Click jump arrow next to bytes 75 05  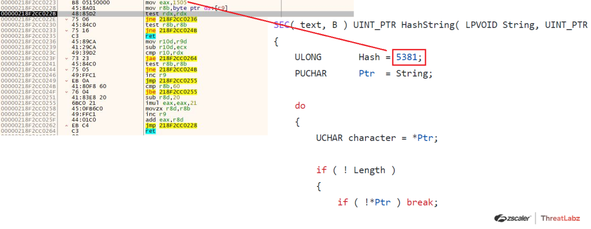(67, 69)
